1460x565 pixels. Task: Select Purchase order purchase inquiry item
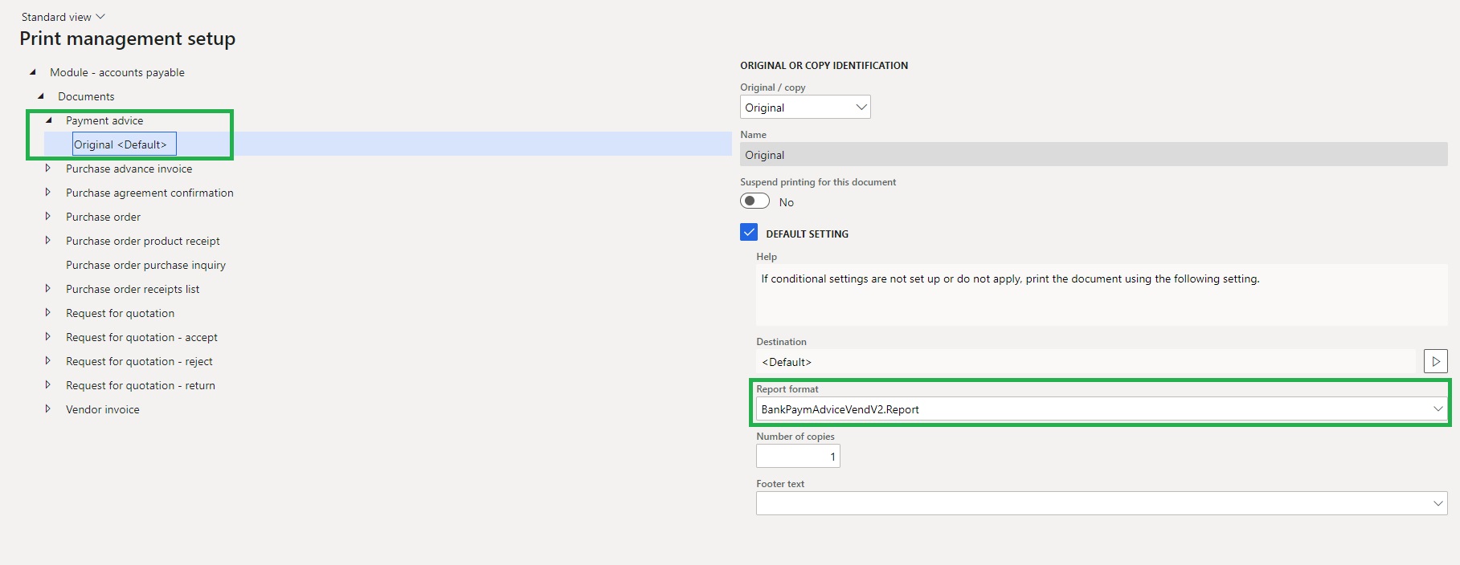click(145, 265)
